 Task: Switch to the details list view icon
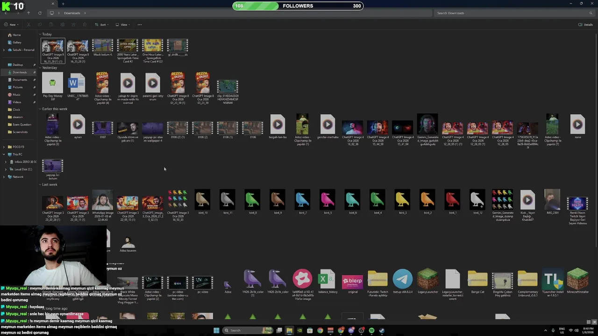[x=589, y=322]
